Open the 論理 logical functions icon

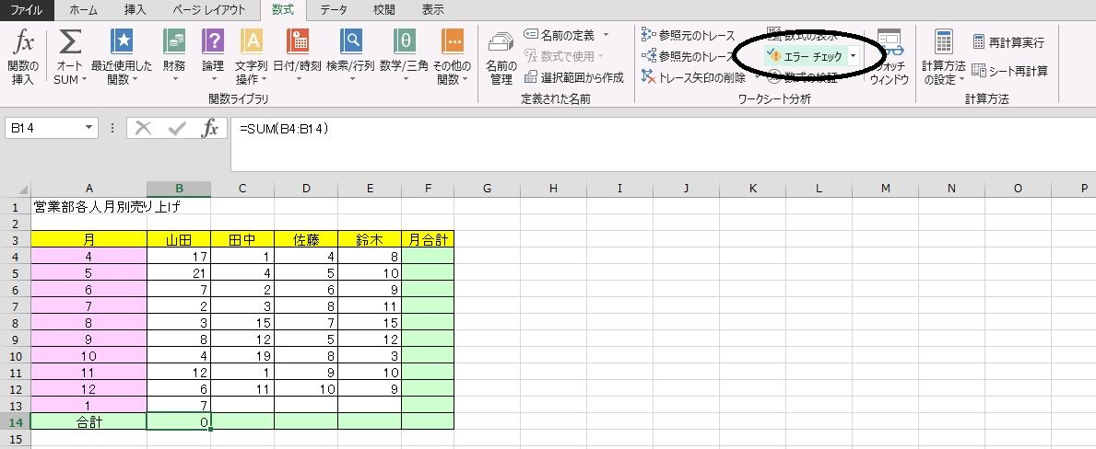[213, 42]
